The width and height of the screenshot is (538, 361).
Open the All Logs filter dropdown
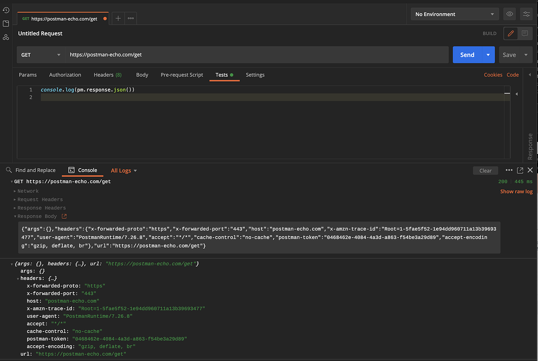click(124, 171)
